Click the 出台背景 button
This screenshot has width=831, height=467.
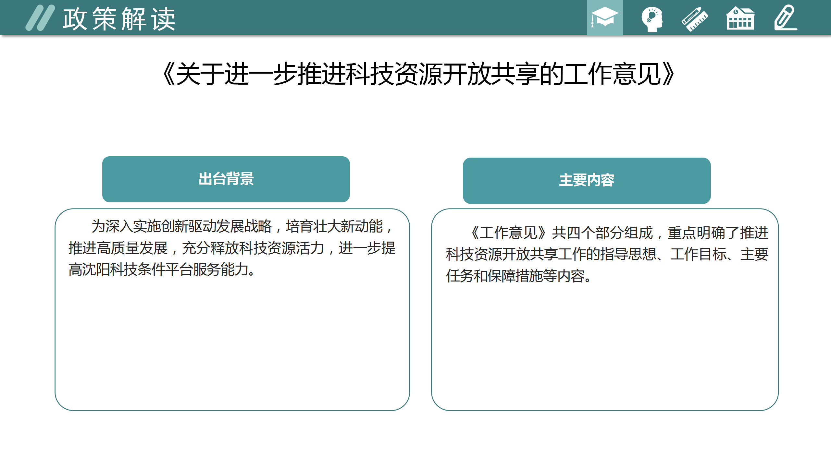(226, 179)
